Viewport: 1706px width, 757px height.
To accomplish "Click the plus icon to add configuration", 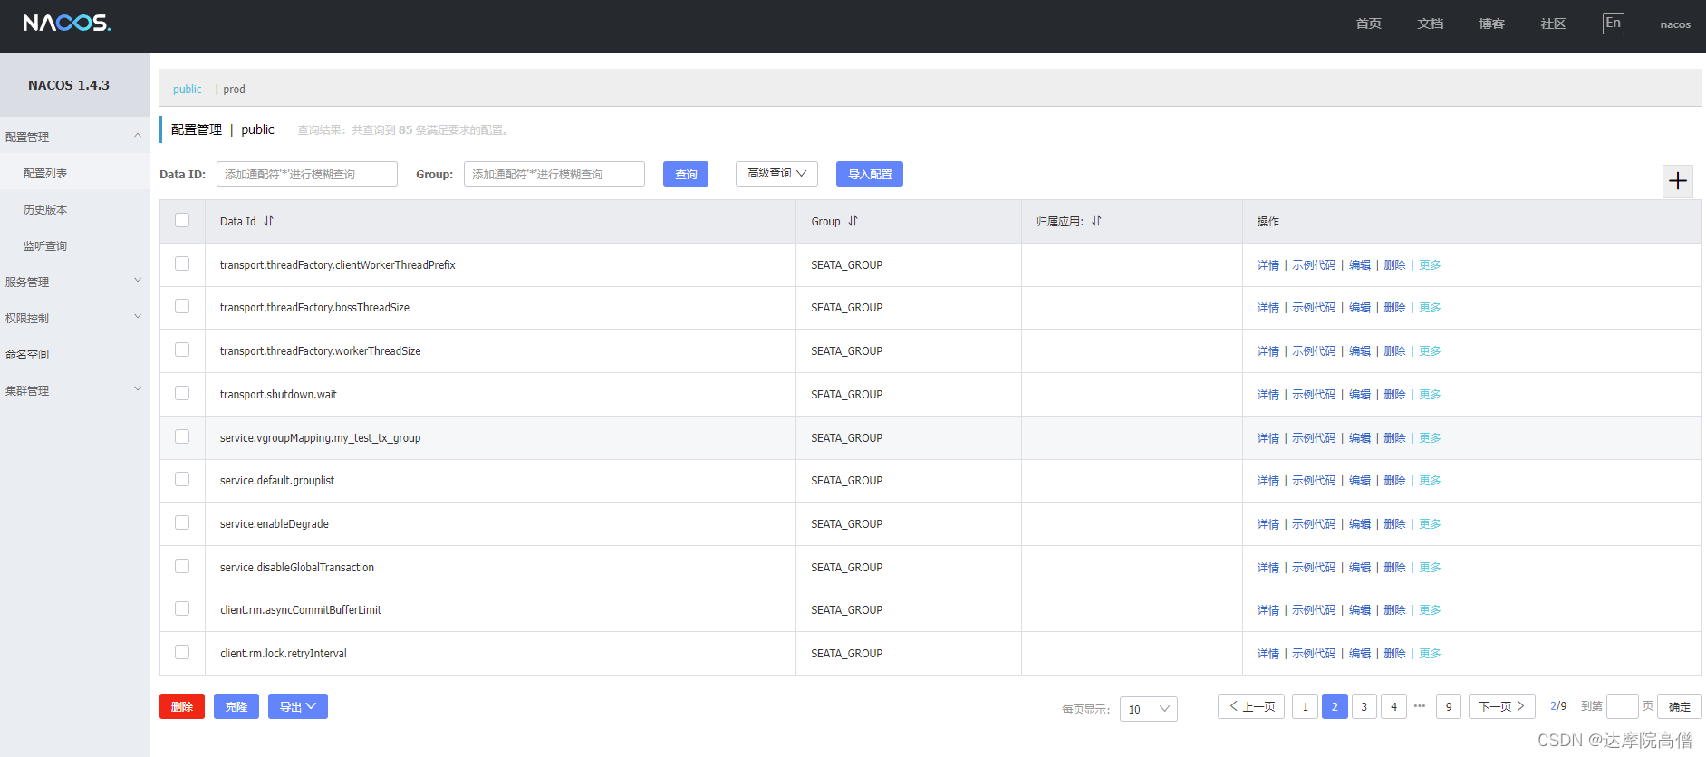I will (1678, 181).
